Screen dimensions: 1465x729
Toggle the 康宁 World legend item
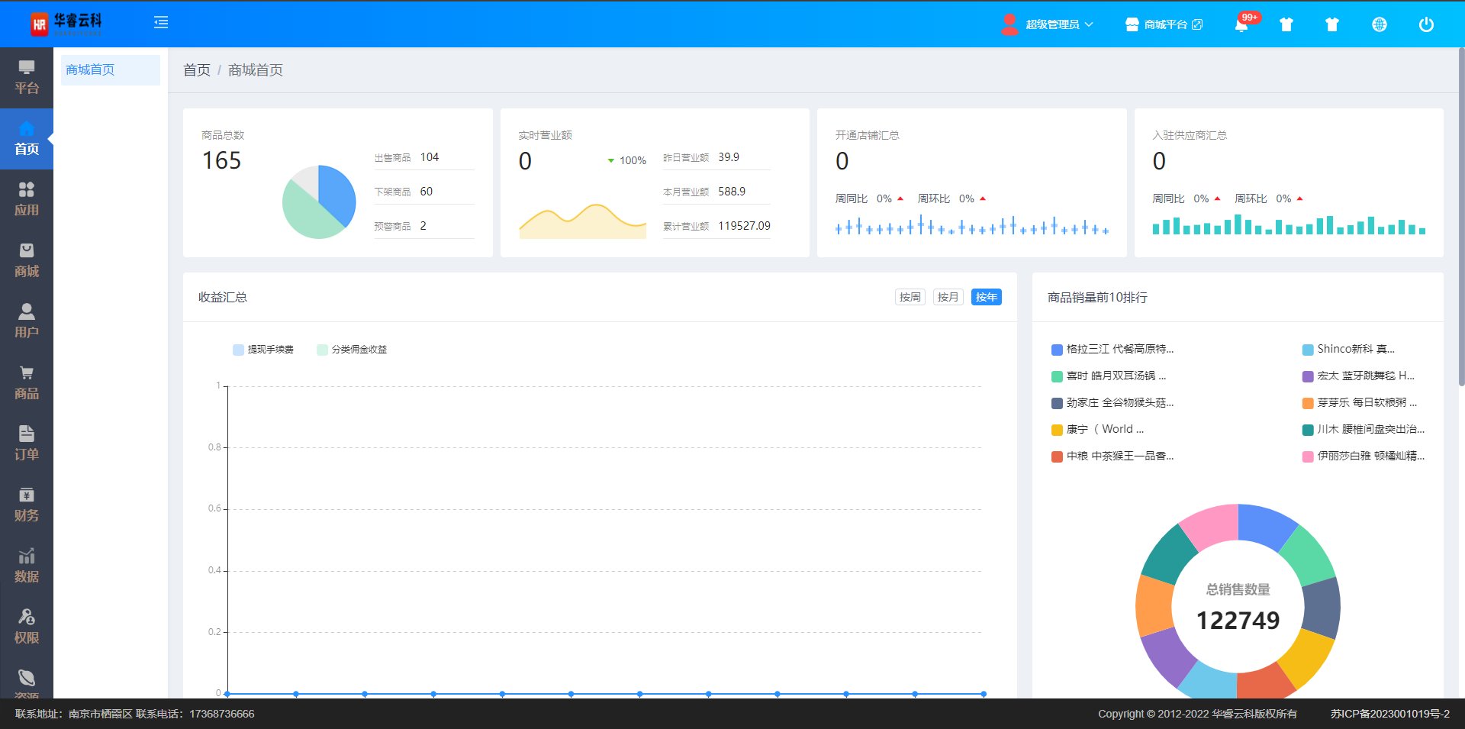pyautogui.click(x=1097, y=430)
